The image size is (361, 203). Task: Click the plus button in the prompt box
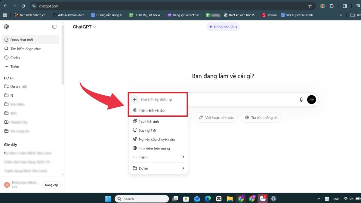click(x=134, y=100)
